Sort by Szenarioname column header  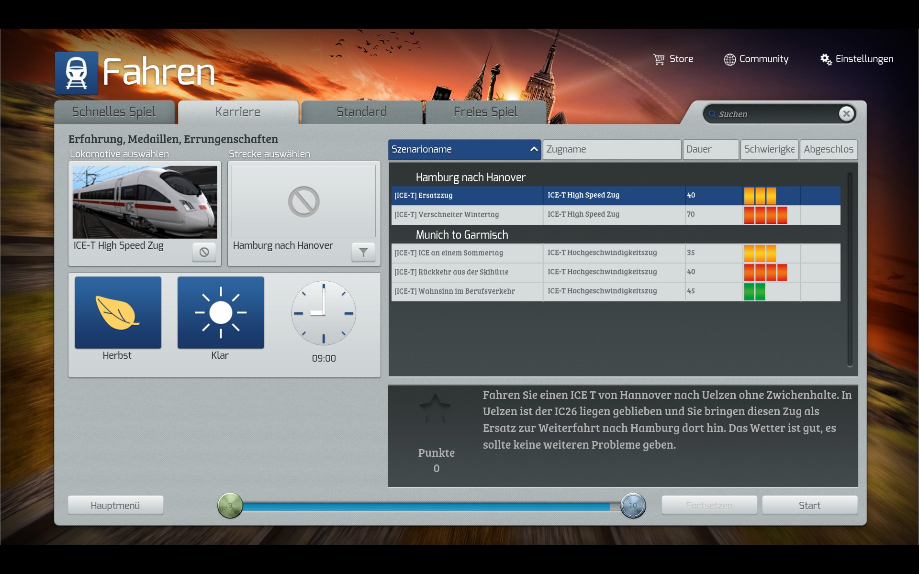tap(464, 149)
